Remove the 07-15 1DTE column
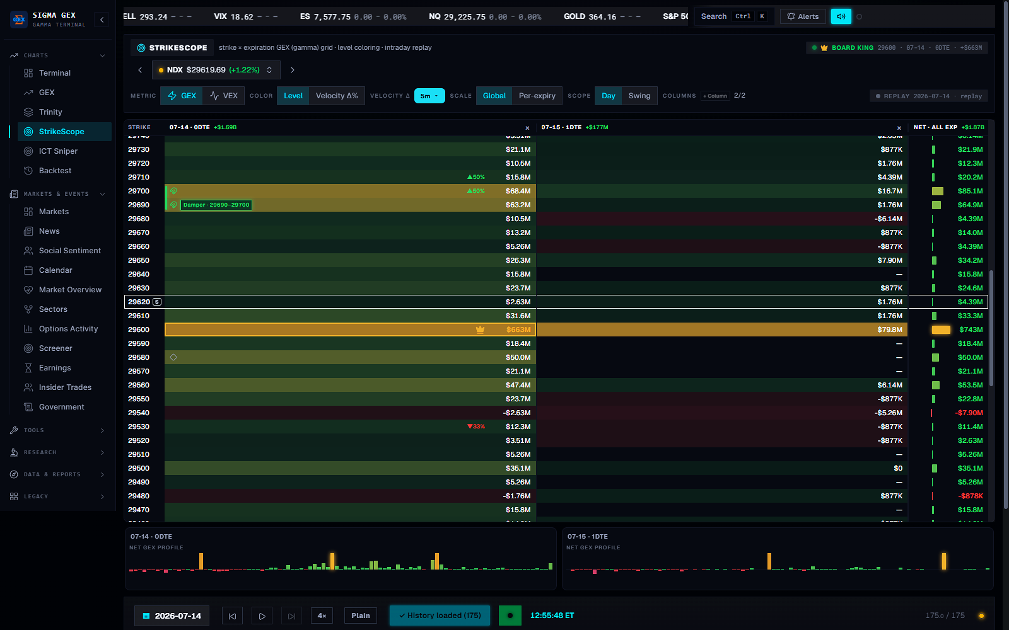The image size is (1009, 630). click(x=899, y=128)
